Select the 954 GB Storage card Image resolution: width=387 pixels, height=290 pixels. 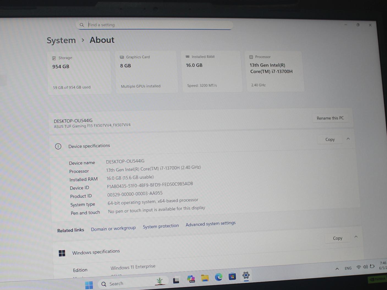79,73
